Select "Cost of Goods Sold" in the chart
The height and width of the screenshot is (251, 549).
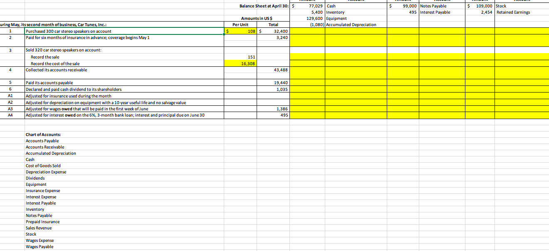click(x=42, y=166)
